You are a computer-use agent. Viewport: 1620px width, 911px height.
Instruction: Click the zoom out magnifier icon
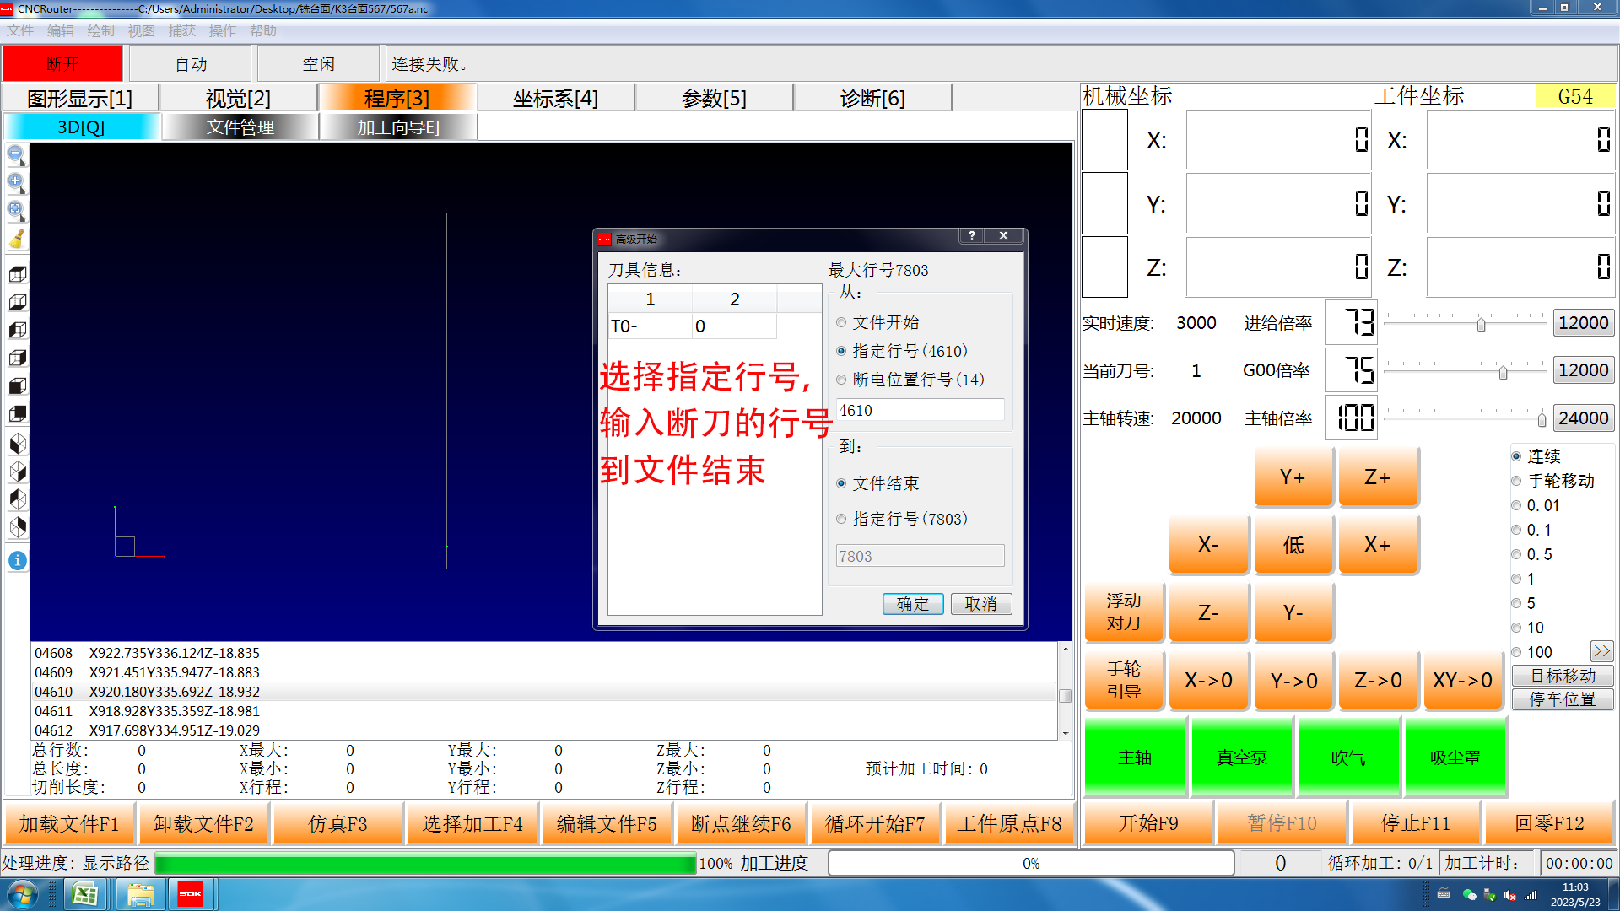(x=16, y=154)
